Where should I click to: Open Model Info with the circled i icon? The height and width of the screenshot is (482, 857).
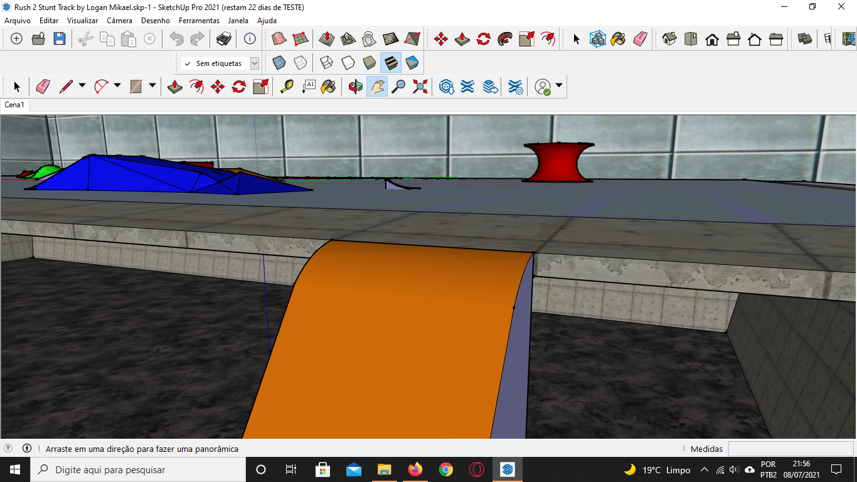coord(250,39)
